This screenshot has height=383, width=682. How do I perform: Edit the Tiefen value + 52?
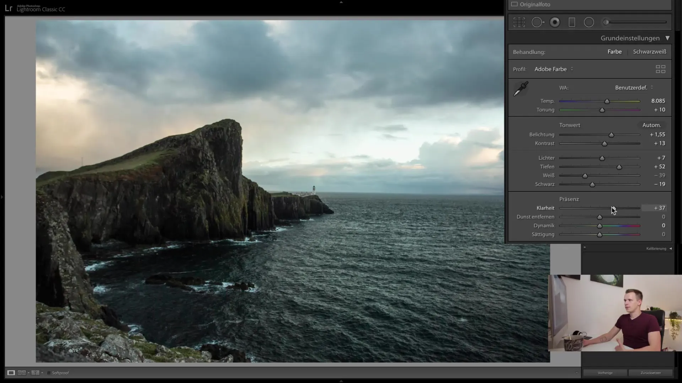(660, 167)
